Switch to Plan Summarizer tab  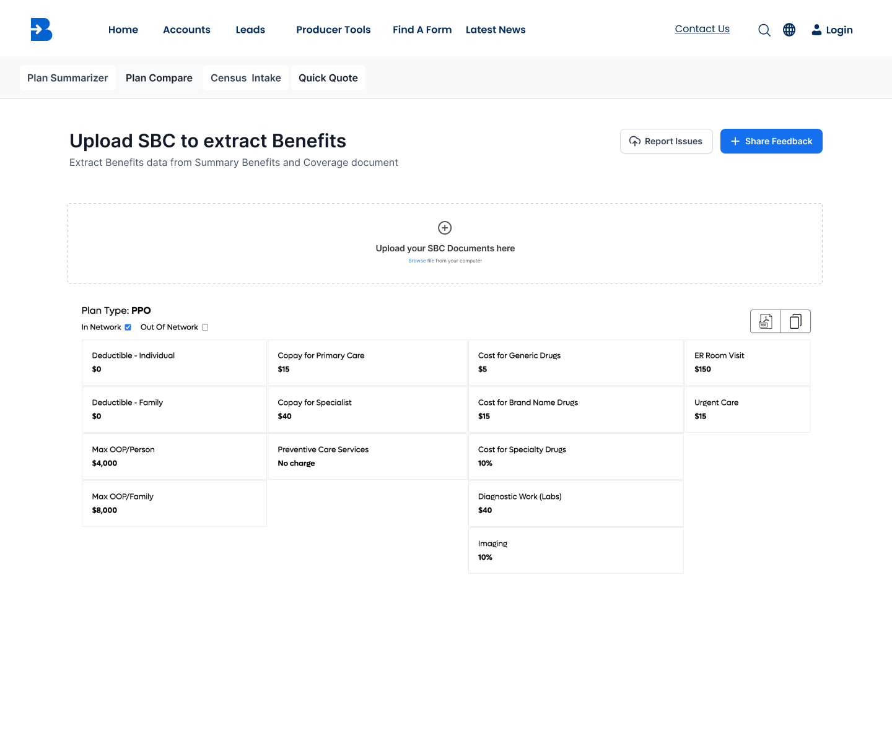68,78
